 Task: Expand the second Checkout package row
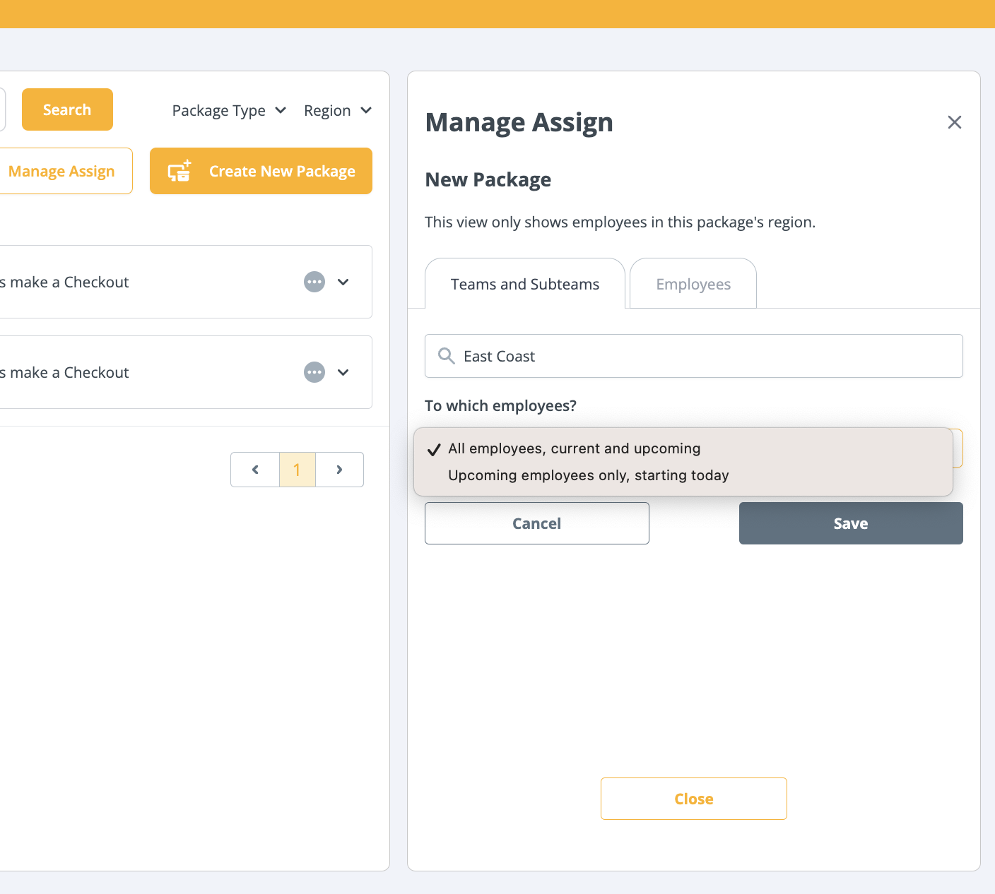tap(343, 372)
